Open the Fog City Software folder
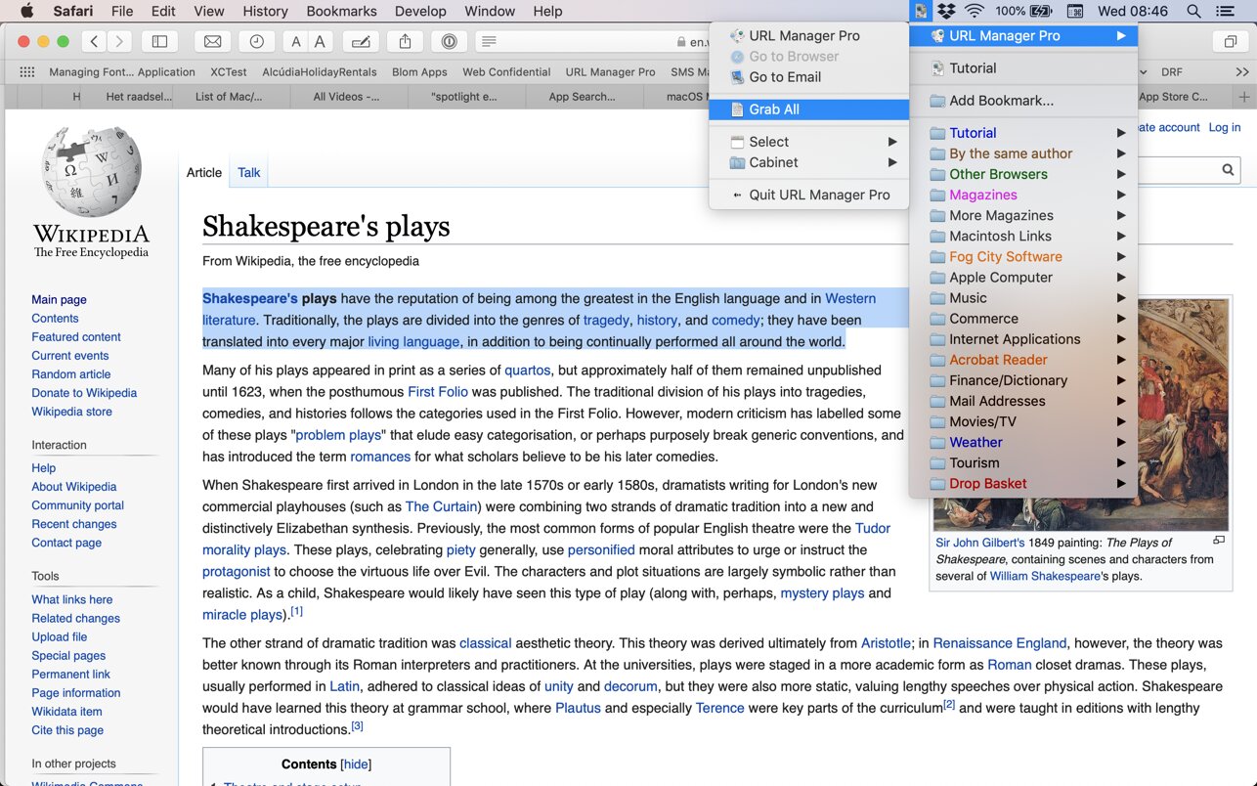Viewport: 1257px width, 786px height. coord(1005,256)
